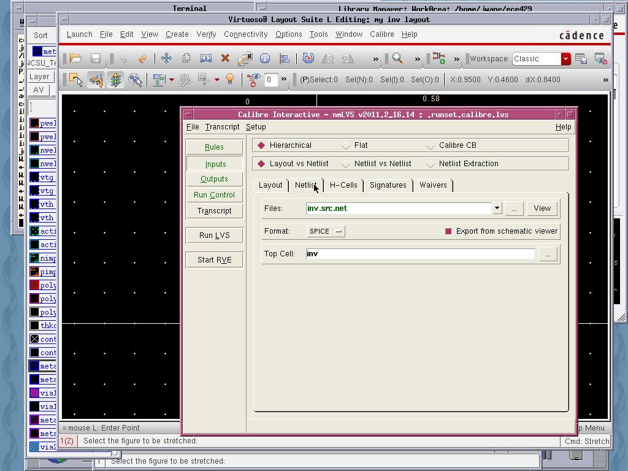Click the Run LVS button
The image size is (628, 471).
pos(215,235)
